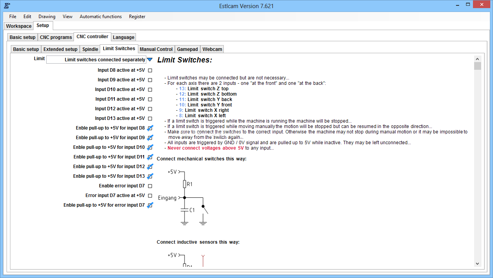
Task: Click the help panel scroll down arrow
Action: [478, 264]
